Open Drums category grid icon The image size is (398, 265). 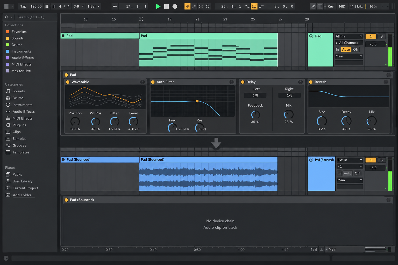[8, 98]
